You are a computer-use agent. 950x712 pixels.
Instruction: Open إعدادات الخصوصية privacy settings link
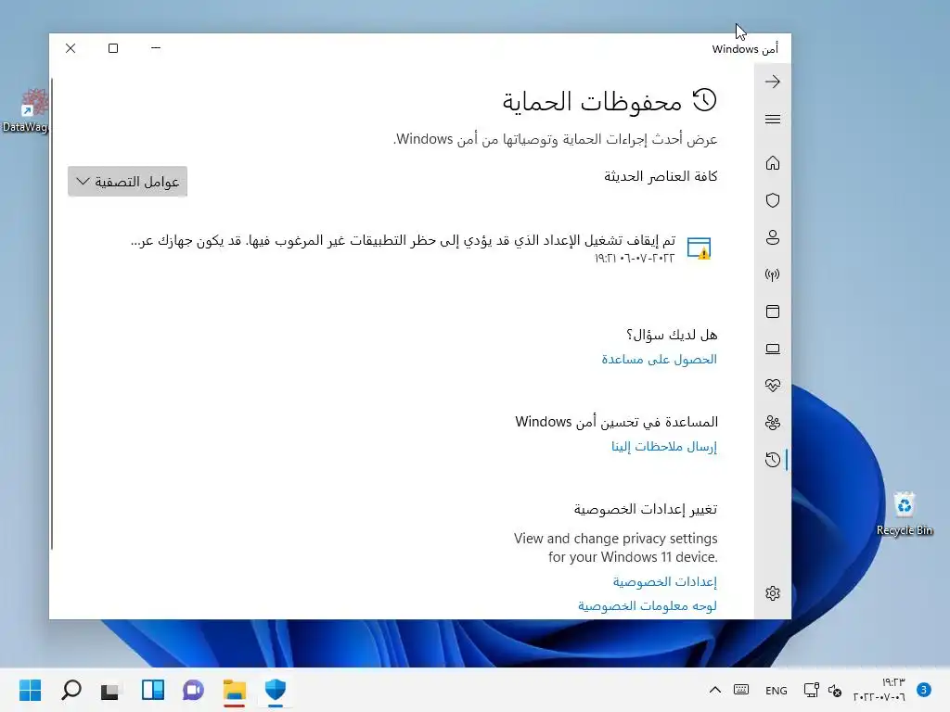pos(665,582)
